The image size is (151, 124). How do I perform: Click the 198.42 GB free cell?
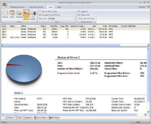[103, 32]
